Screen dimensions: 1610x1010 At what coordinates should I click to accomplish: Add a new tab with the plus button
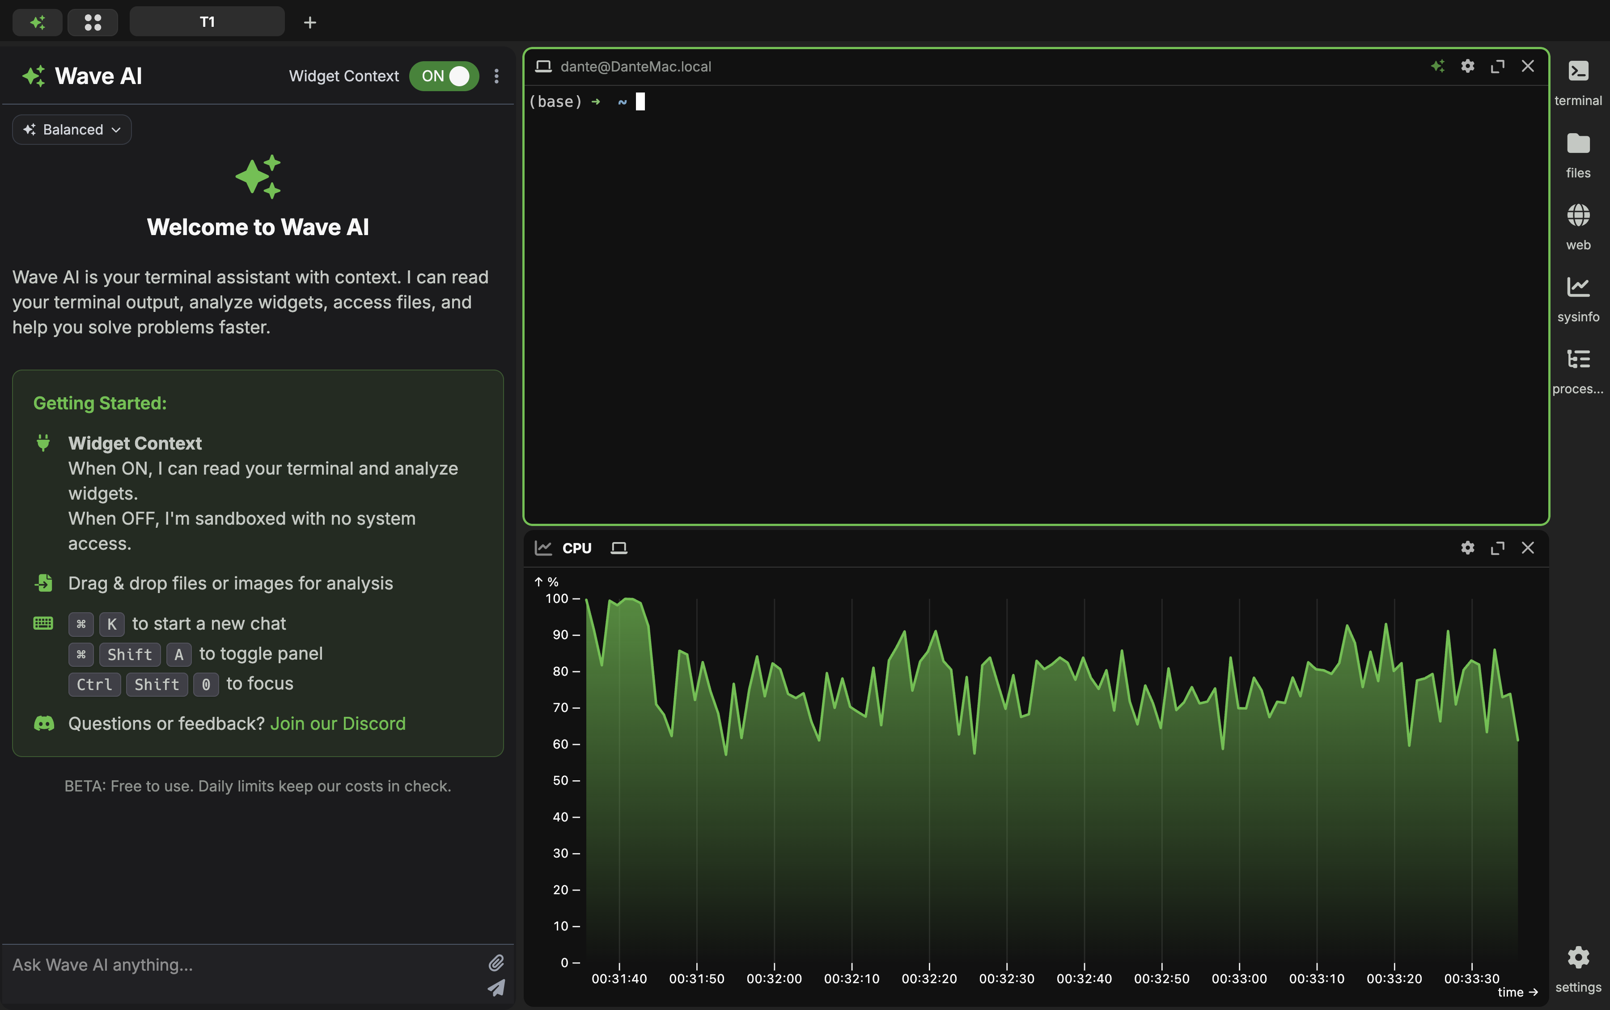pos(310,23)
